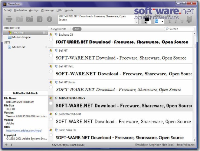Screen dimensions: 200x151
Task: Mark the selection circle for Bell MT
Action: 51,56
